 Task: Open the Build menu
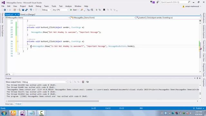(31, 6)
